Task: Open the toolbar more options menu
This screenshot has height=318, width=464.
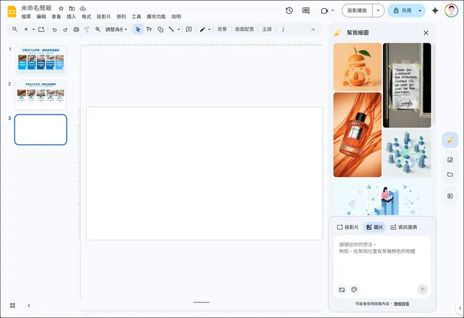Action: click(x=283, y=29)
